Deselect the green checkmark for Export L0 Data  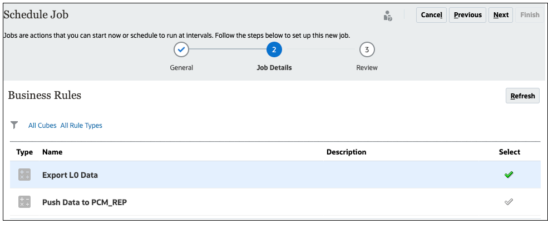tap(508, 175)
